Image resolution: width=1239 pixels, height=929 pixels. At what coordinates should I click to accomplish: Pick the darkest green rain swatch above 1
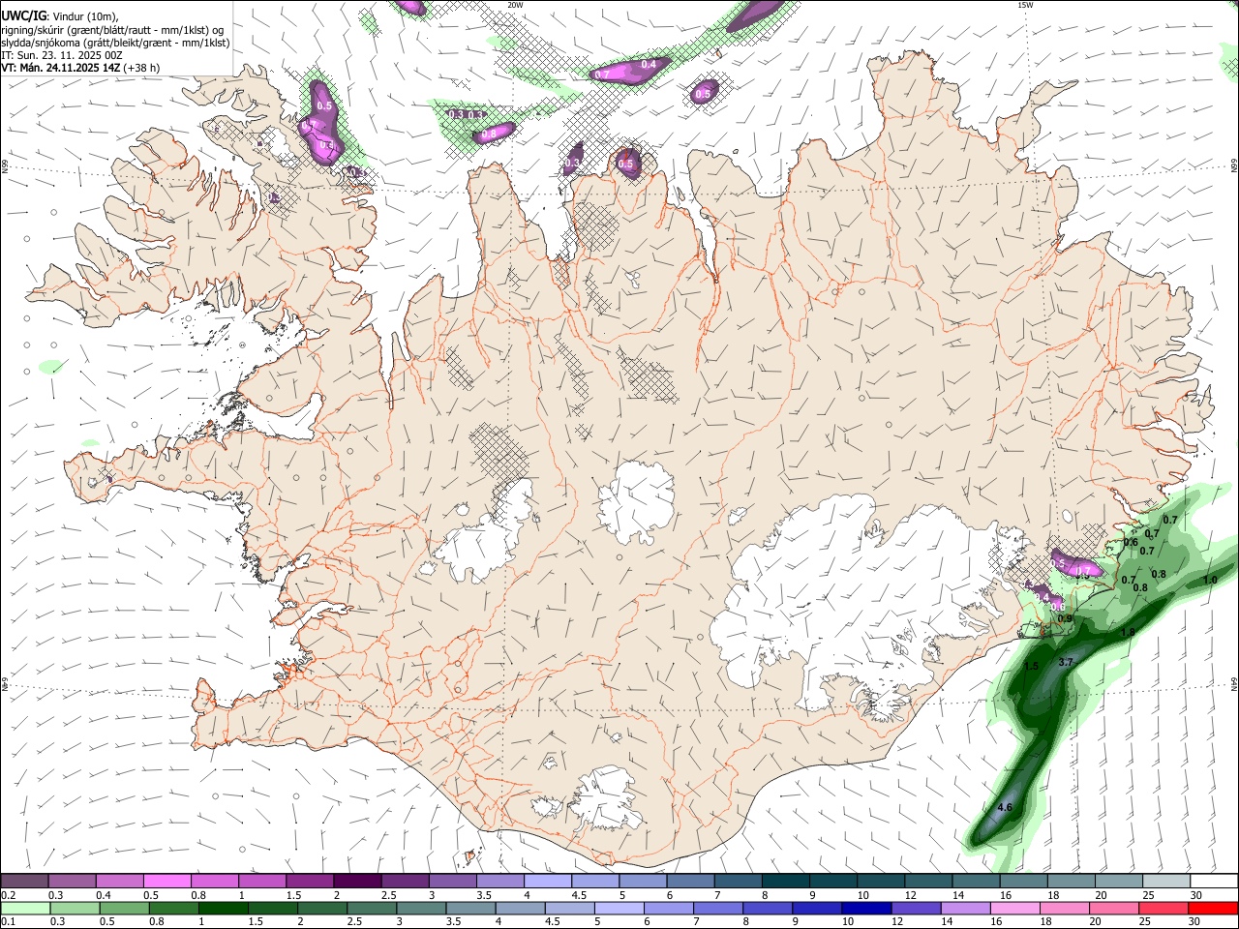coord(223,908)
